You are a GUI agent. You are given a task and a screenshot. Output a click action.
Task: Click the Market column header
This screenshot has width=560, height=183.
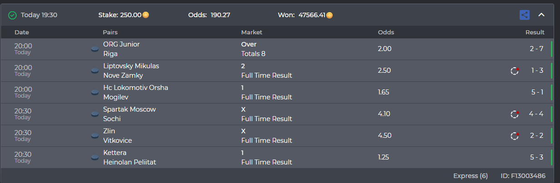251,32
